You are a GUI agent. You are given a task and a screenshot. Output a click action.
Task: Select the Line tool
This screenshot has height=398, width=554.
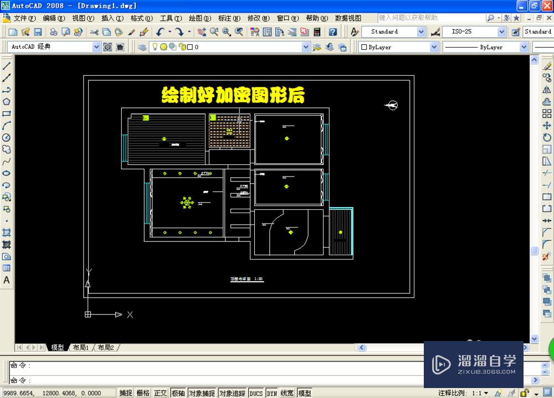7,65
